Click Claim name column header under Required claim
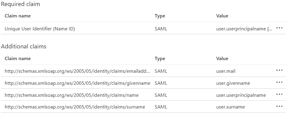This screenshot has width=295, height=116. 18,16
